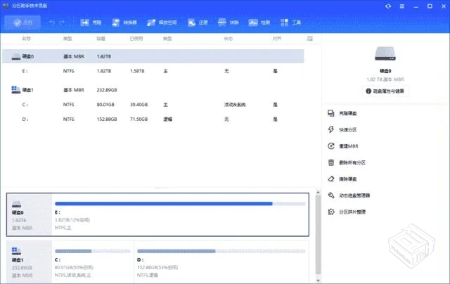Open the 释放空间 (Free up space) tool

click(162, 22)
